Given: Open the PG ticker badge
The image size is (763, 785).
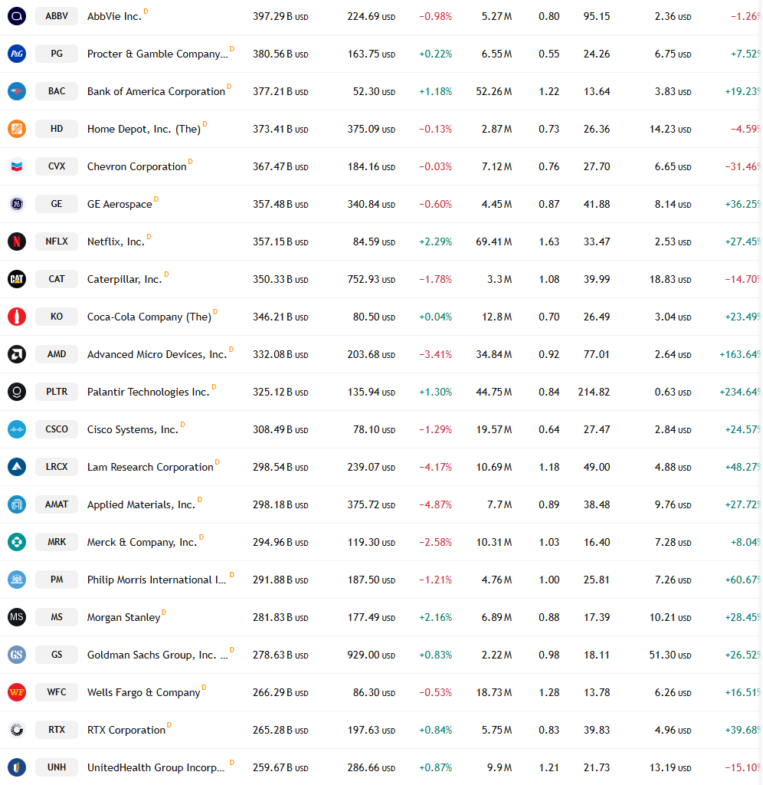Looking at the screenshot, I should point(57,54).
